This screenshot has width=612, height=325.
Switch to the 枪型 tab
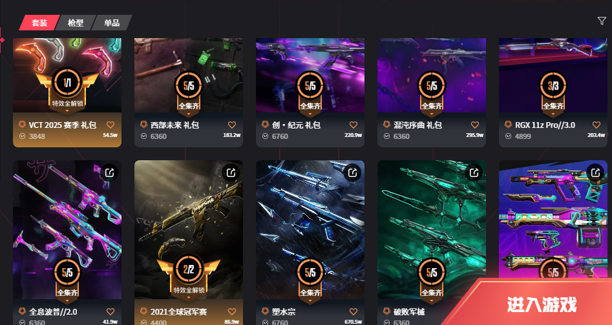76,23
